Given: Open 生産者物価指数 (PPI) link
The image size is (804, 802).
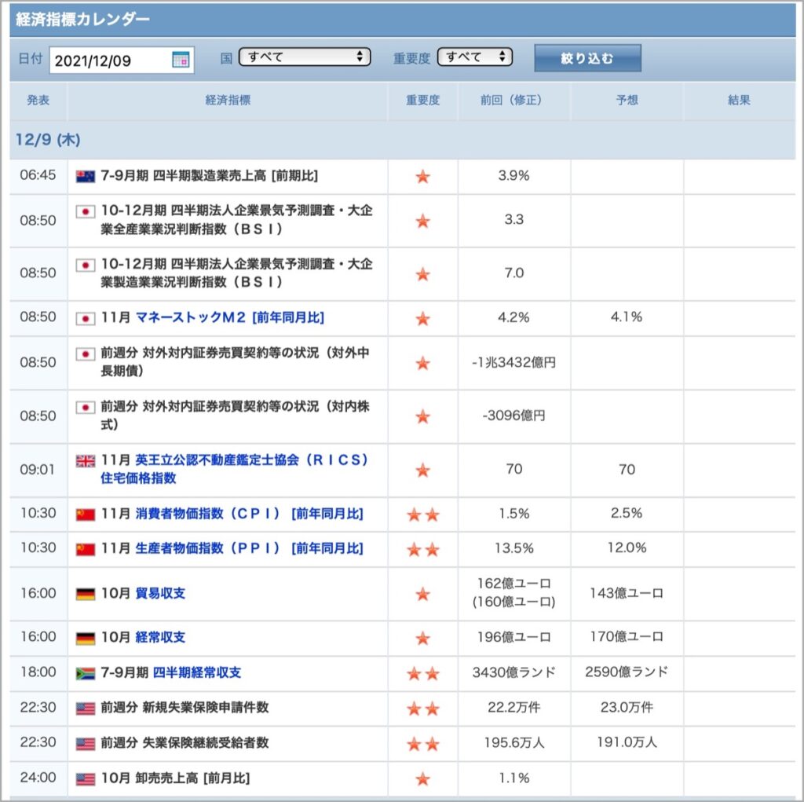Looking at the screenshot, I should point(249,548).
